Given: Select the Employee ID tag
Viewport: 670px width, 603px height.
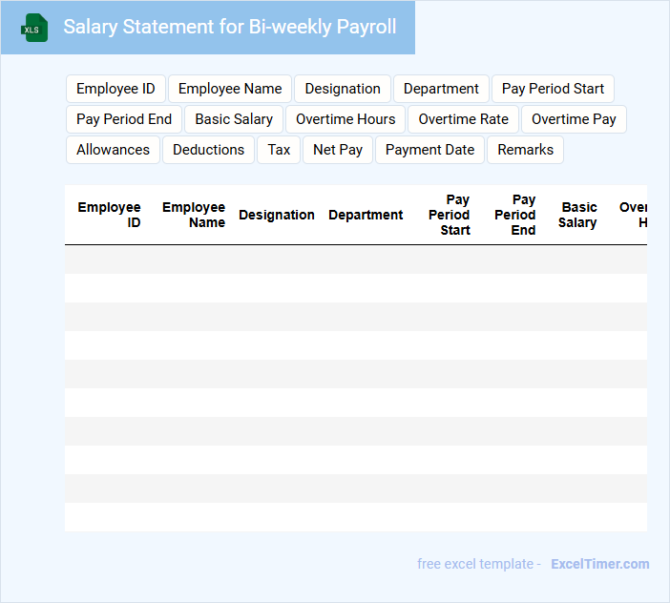Looking at the screenshot, I should coord(115,89).
